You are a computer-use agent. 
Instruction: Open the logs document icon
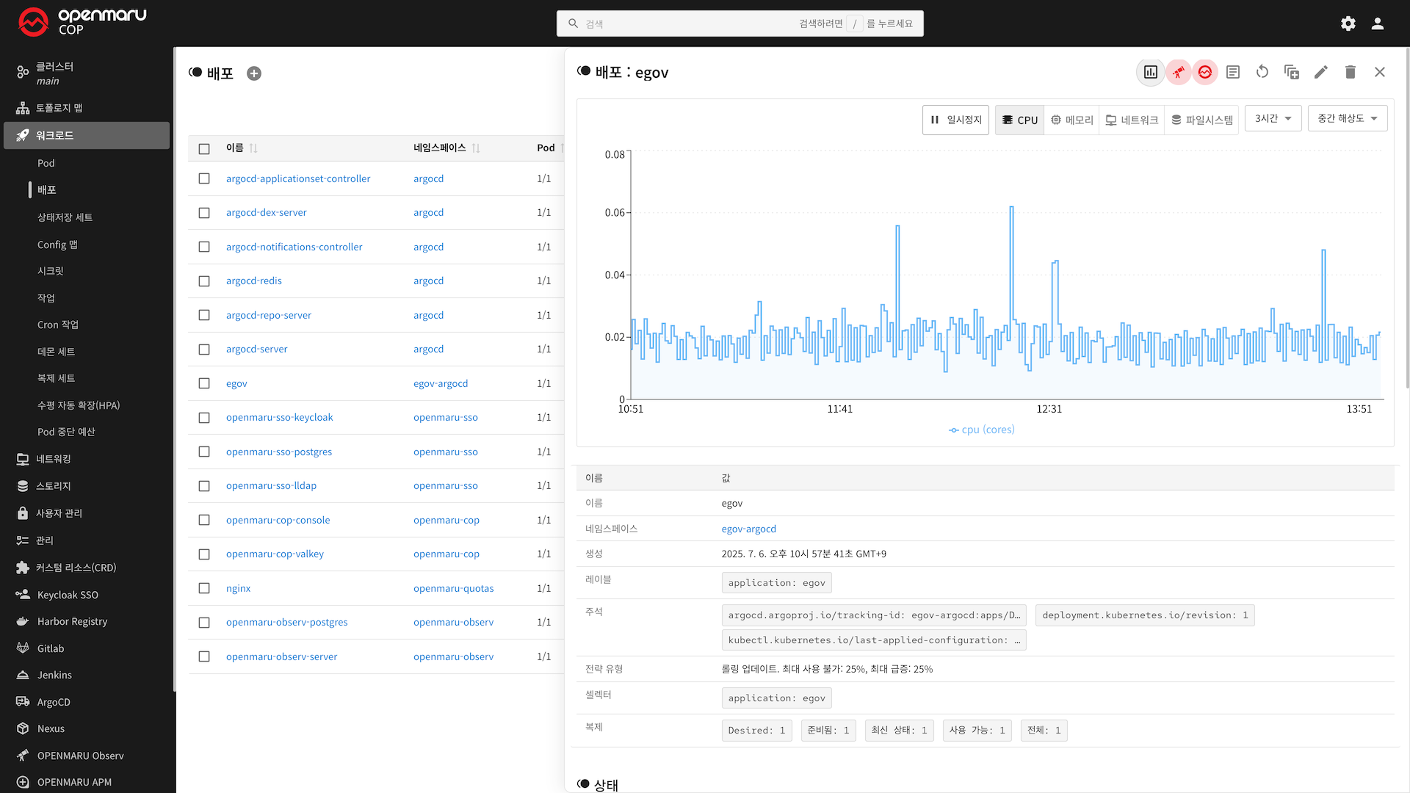click(1233, 72)
